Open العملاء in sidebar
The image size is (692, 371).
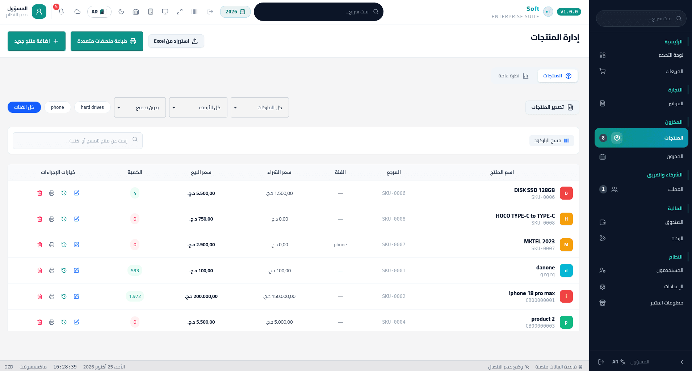(641, 189)
